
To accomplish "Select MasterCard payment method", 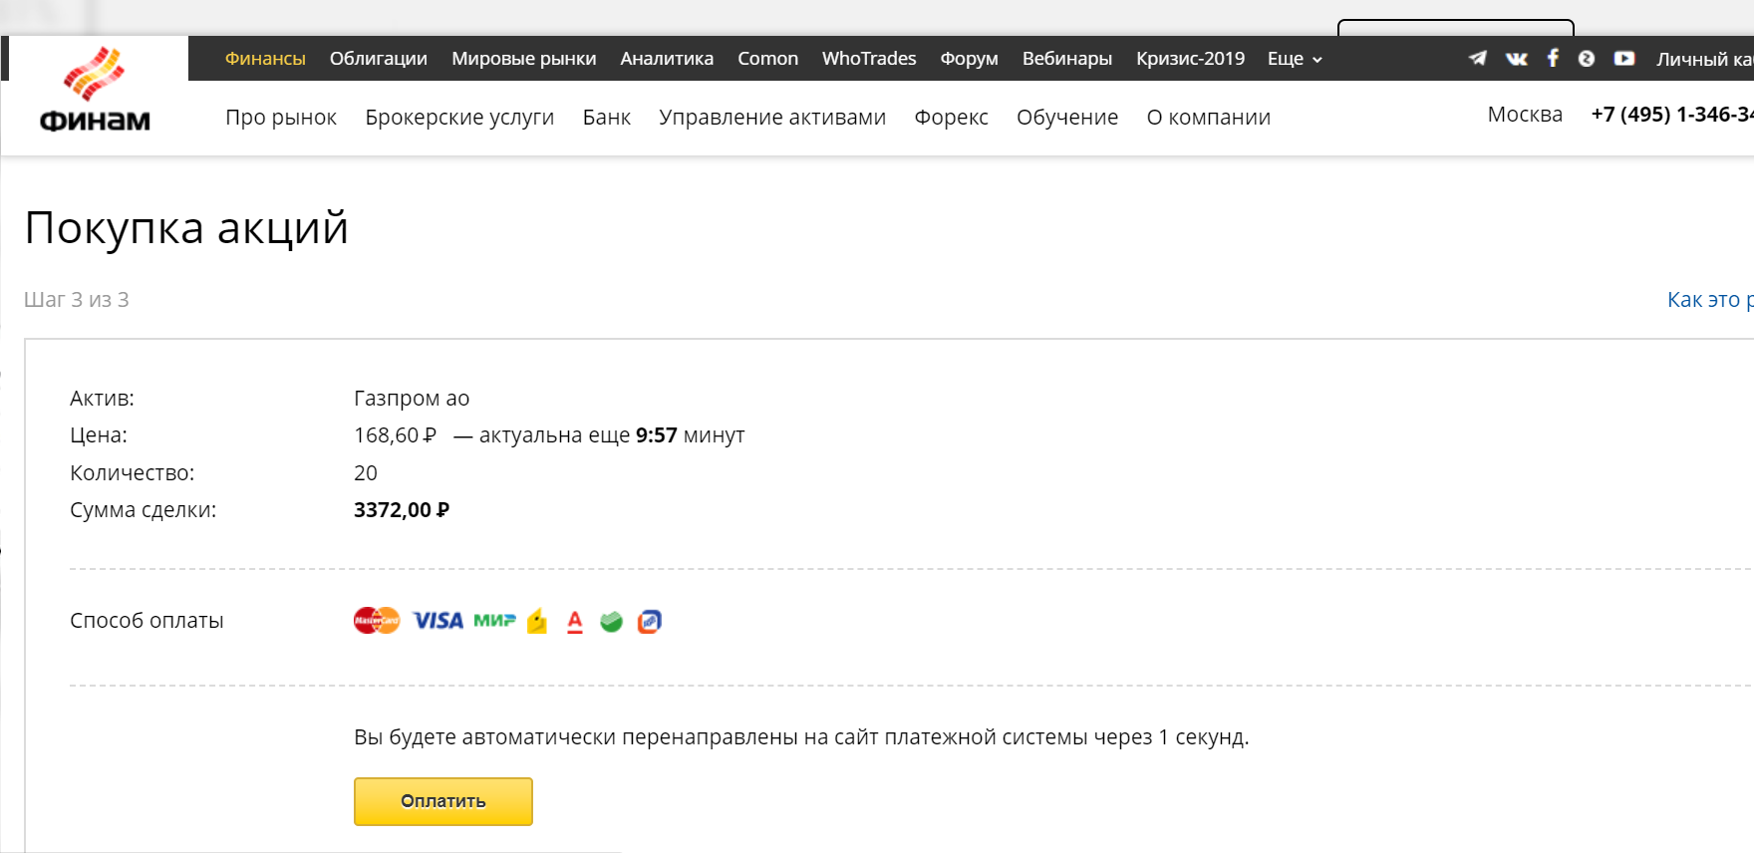I will (377, 621).
